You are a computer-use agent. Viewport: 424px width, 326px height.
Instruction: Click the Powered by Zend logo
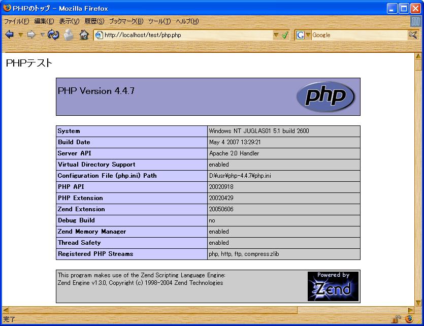point(333,286)
